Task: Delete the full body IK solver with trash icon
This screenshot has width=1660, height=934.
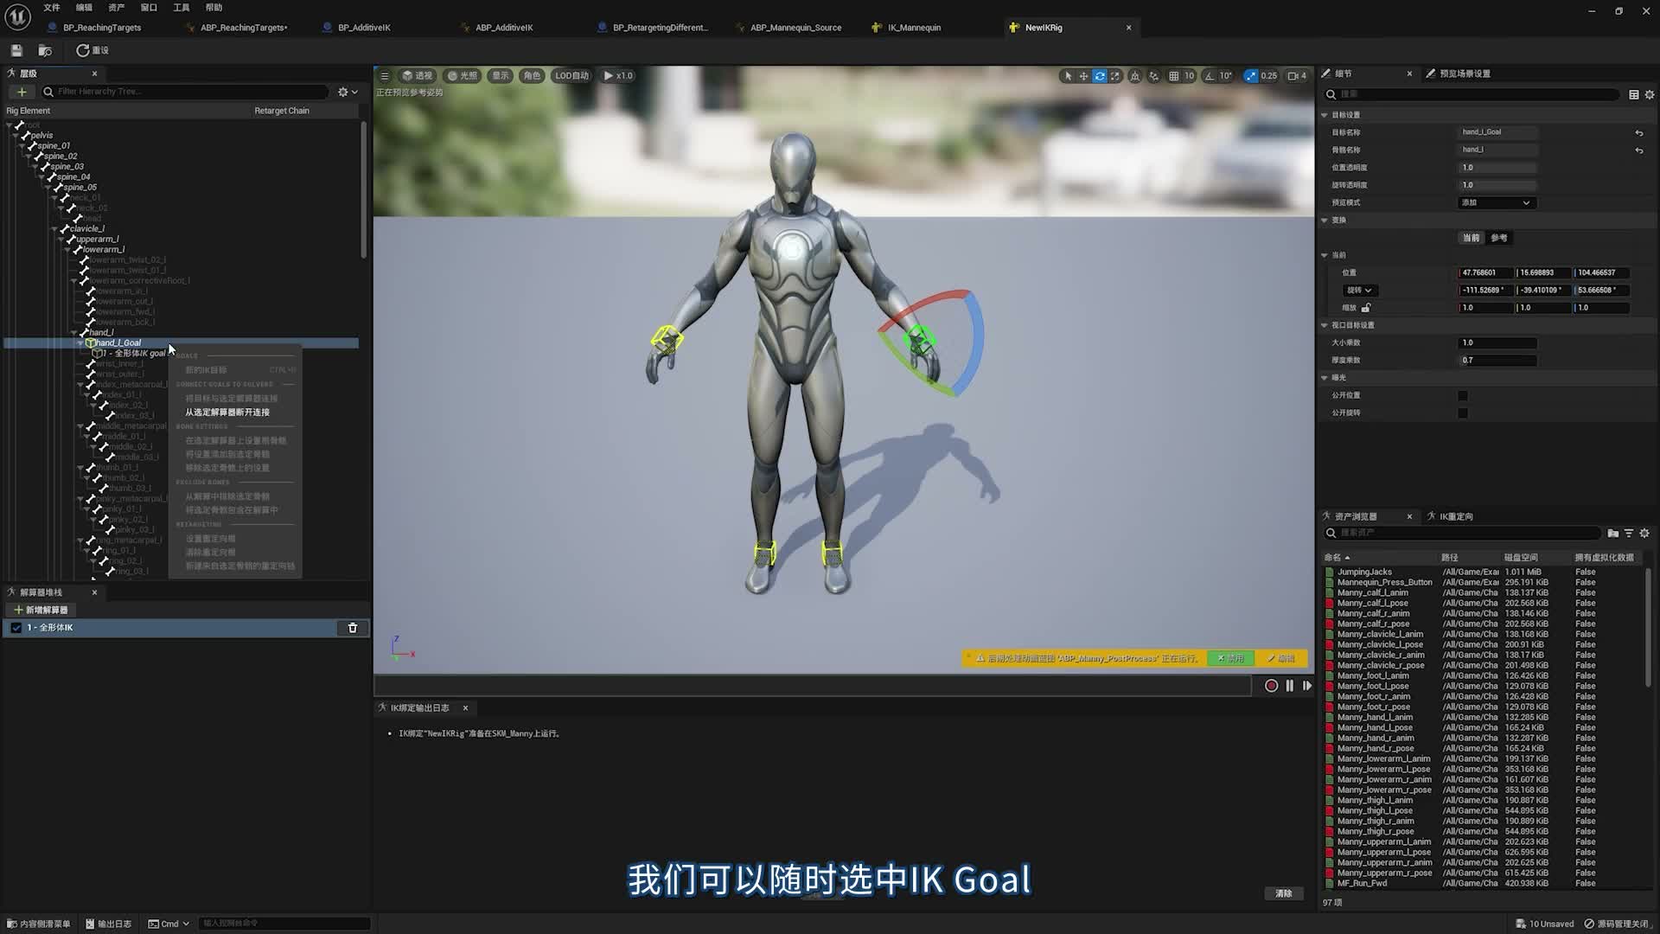Action: pos(353,628)
